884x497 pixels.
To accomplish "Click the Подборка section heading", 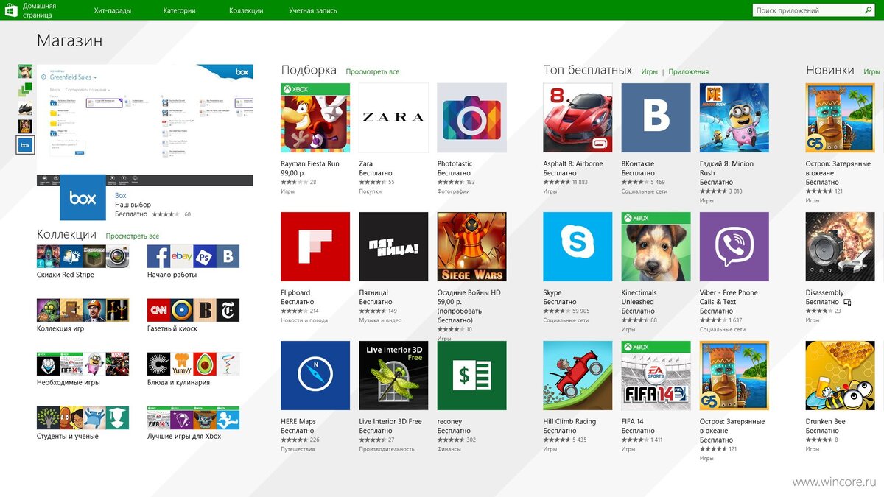I will pyautogui.click(x=309, y=70).
